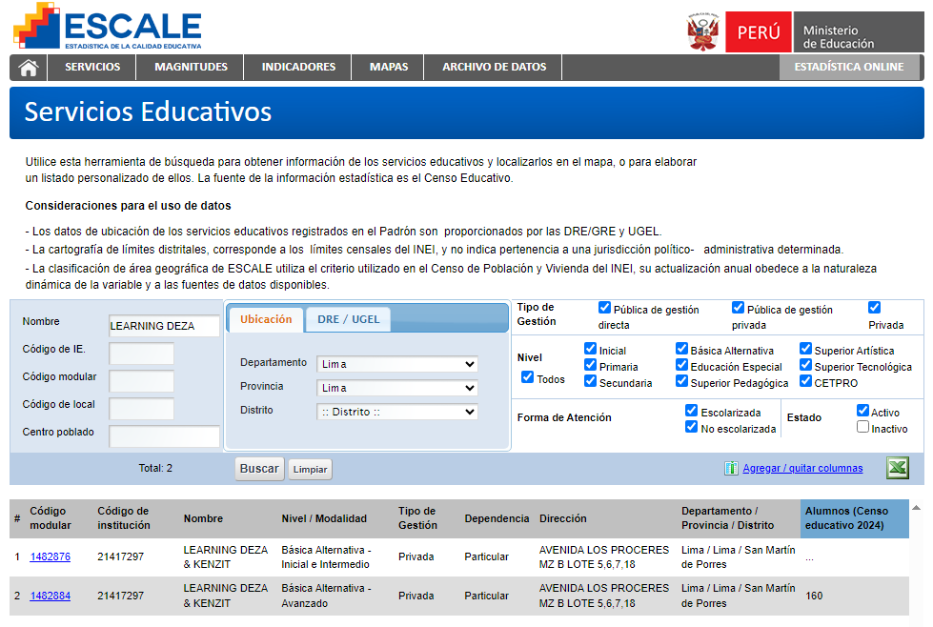The width and height of the screenshot is (933, 627).
Task: Open the INDICADORES menu
Action: point(298,67)
